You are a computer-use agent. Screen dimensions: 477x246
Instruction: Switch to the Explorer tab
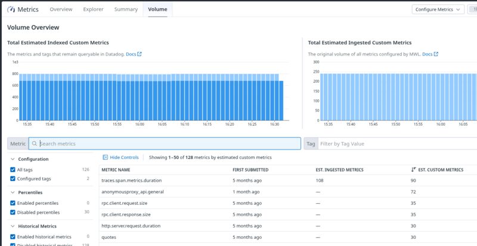94,10
